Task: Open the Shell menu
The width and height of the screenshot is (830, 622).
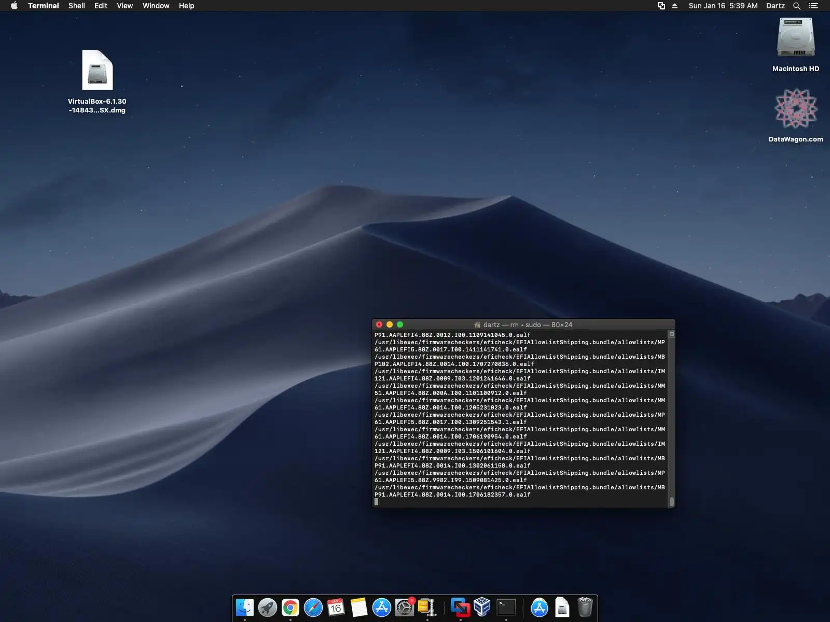Action: point(76,6)
